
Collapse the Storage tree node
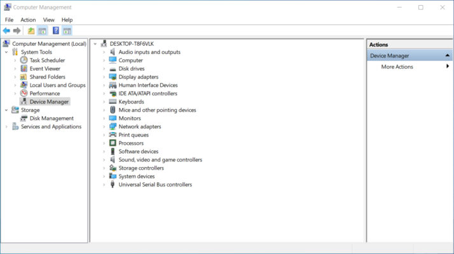coord(6,110)
